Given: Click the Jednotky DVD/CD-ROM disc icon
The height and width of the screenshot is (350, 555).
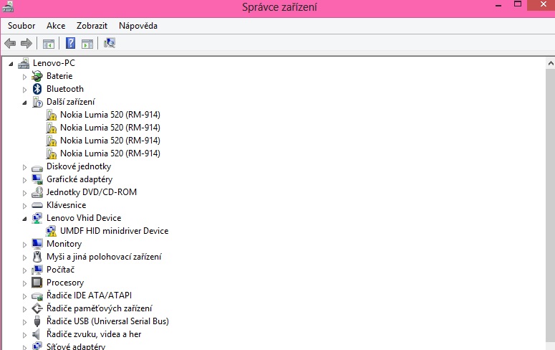Looking at the screenshot, I should coord(37,192).
